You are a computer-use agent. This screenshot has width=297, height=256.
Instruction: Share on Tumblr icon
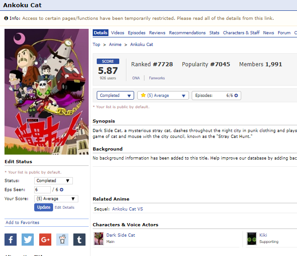point(79,239)
